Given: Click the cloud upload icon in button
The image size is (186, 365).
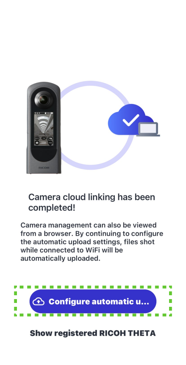Looking at the screenshot, I should 39,301.
